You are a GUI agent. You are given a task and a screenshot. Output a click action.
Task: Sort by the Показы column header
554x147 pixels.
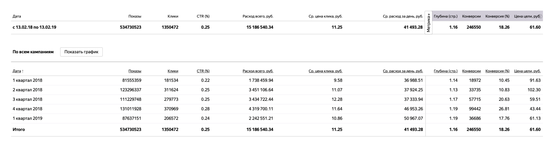coord(135,71)
